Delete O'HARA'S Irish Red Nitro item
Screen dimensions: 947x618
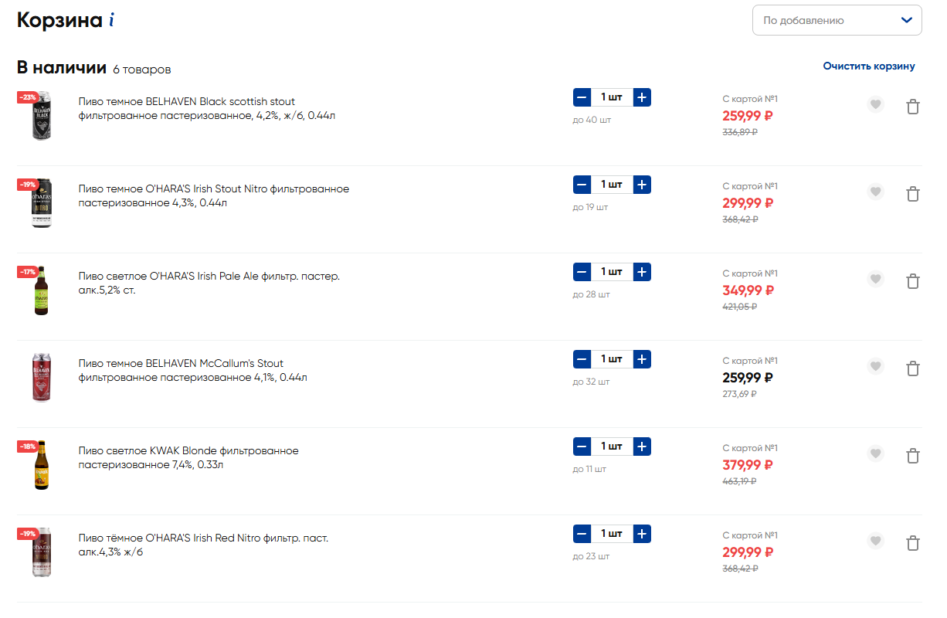[x=912, y=543]
